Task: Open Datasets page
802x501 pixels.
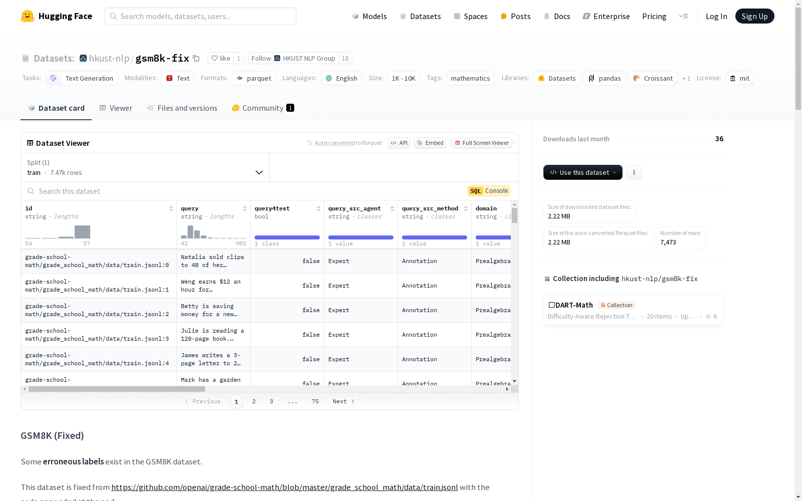Action: [420, 16]
